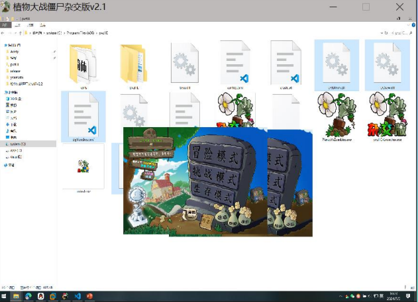
Task: Select the blank white file icon
Action: [x=286, y=111]
